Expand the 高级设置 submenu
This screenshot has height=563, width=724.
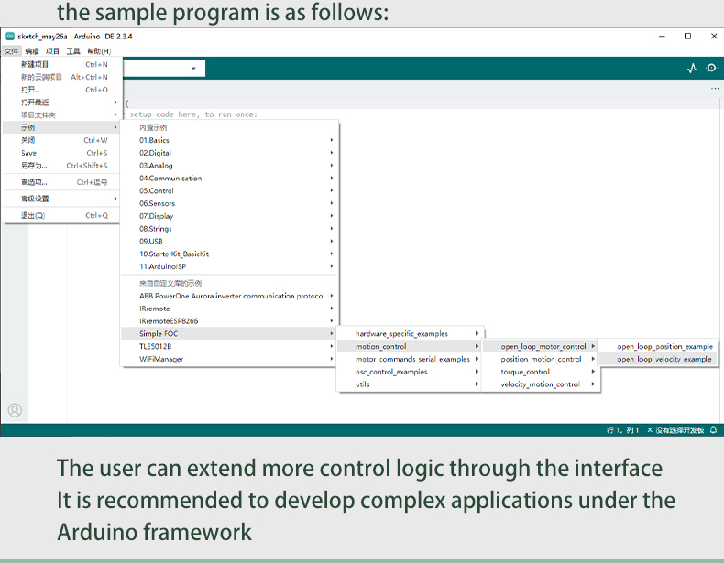61,199
